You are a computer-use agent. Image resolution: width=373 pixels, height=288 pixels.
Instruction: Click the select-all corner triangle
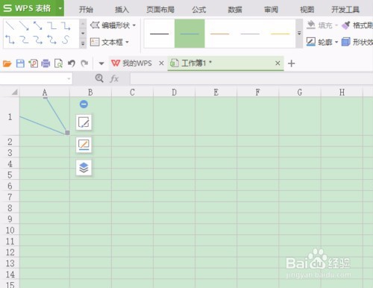point(15,92)
